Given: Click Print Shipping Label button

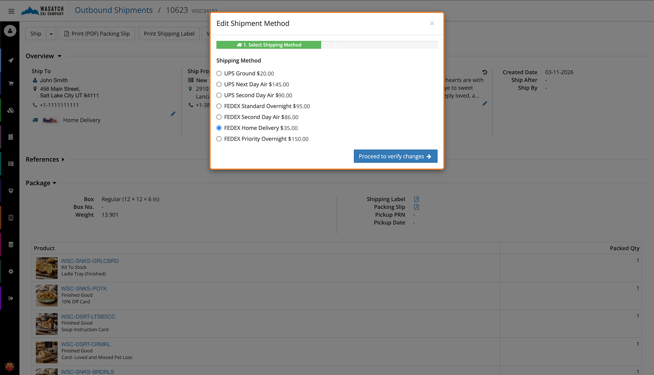Looking at the screenshot, I should (x=169, y=34).
